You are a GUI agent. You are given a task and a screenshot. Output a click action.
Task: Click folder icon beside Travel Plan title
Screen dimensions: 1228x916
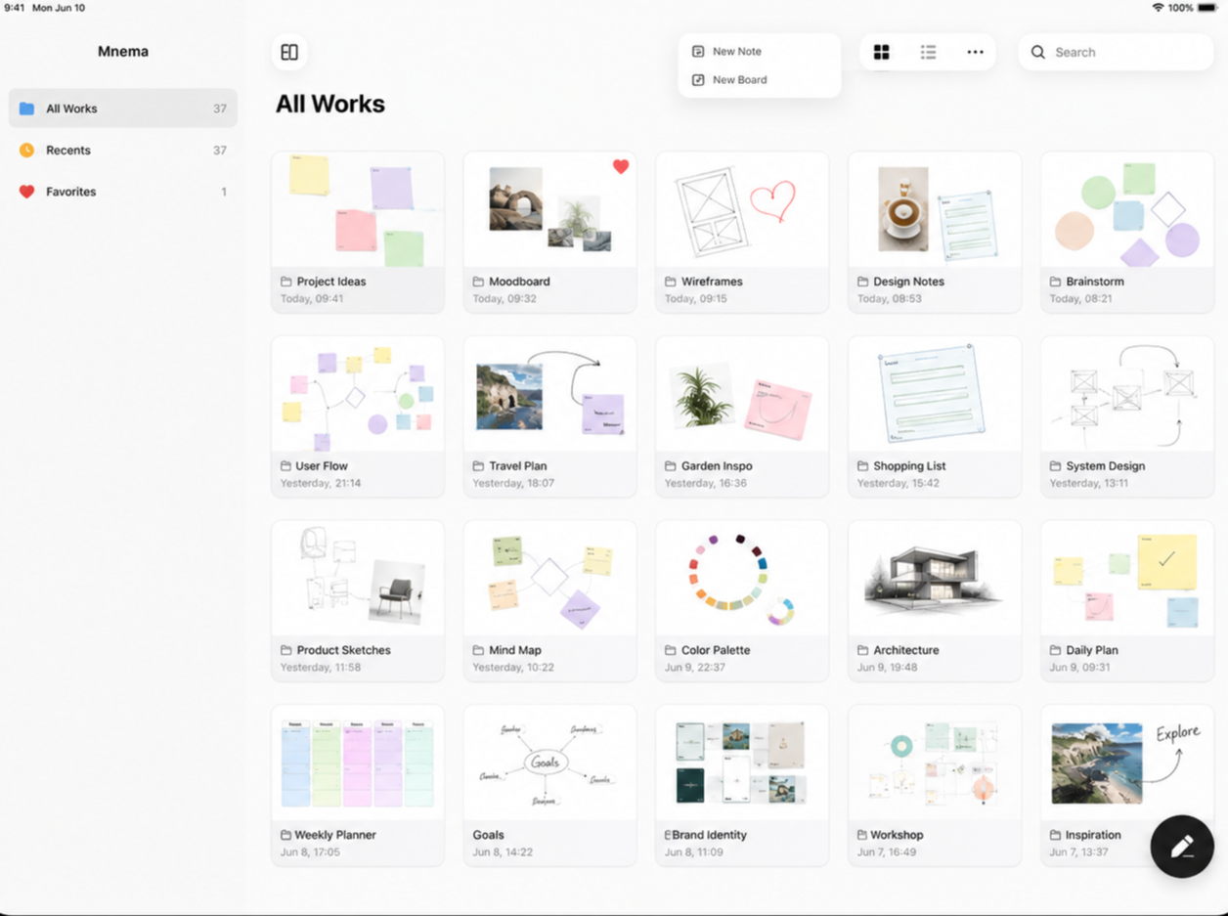(x=479, y=466)
